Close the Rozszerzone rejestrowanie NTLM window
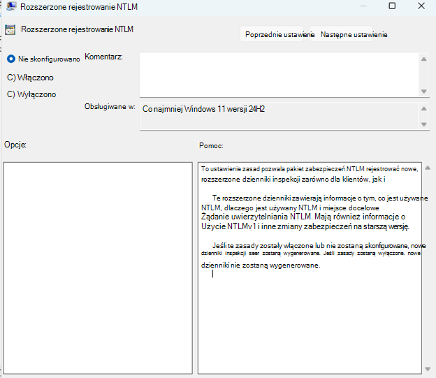The image size is (436, 378). pyautogui.click(x=421, y=6)
